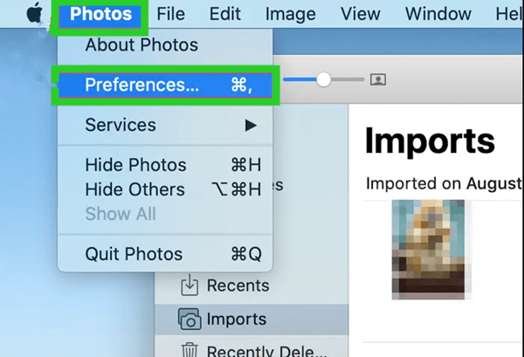This screenshot has height=357, width=524.
Task: Click the Recents download icon in sidebar
Action: pos(189,285)
